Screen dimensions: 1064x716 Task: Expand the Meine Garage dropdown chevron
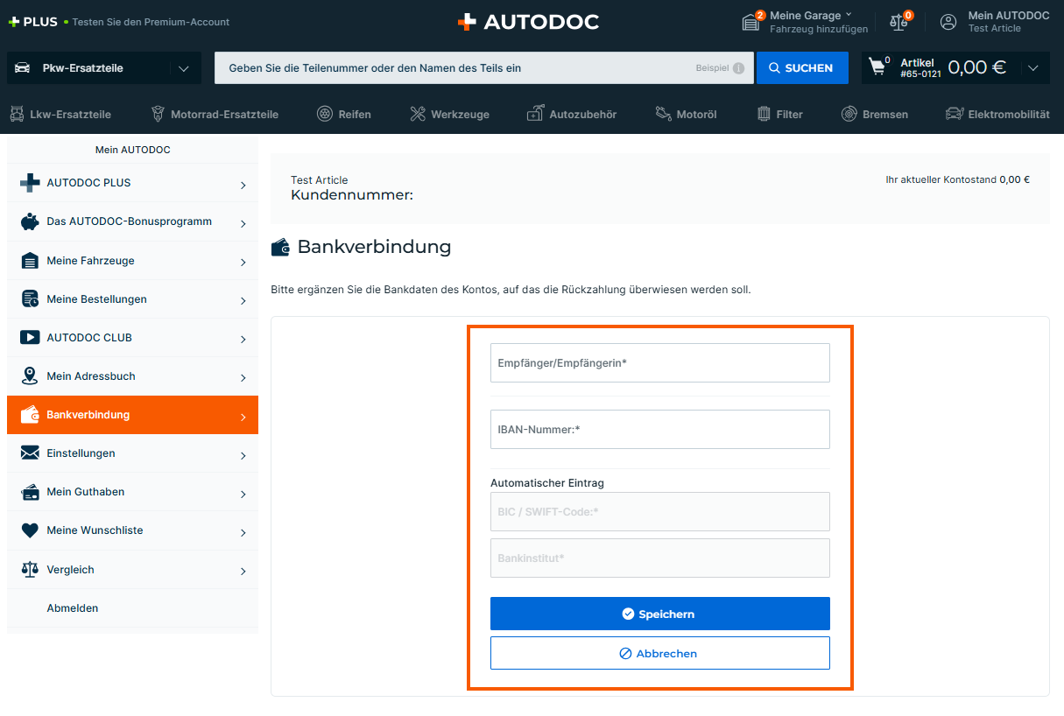849,15
